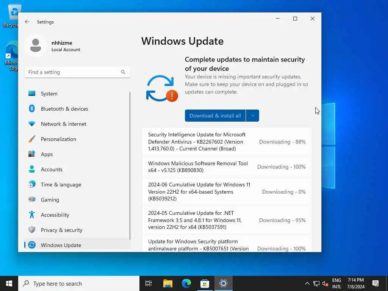Image resolution: width=388 pixels, height=291 pixels.
Task: Go to Bluetooth & devices settings
Action: click(x=77, y=109)
